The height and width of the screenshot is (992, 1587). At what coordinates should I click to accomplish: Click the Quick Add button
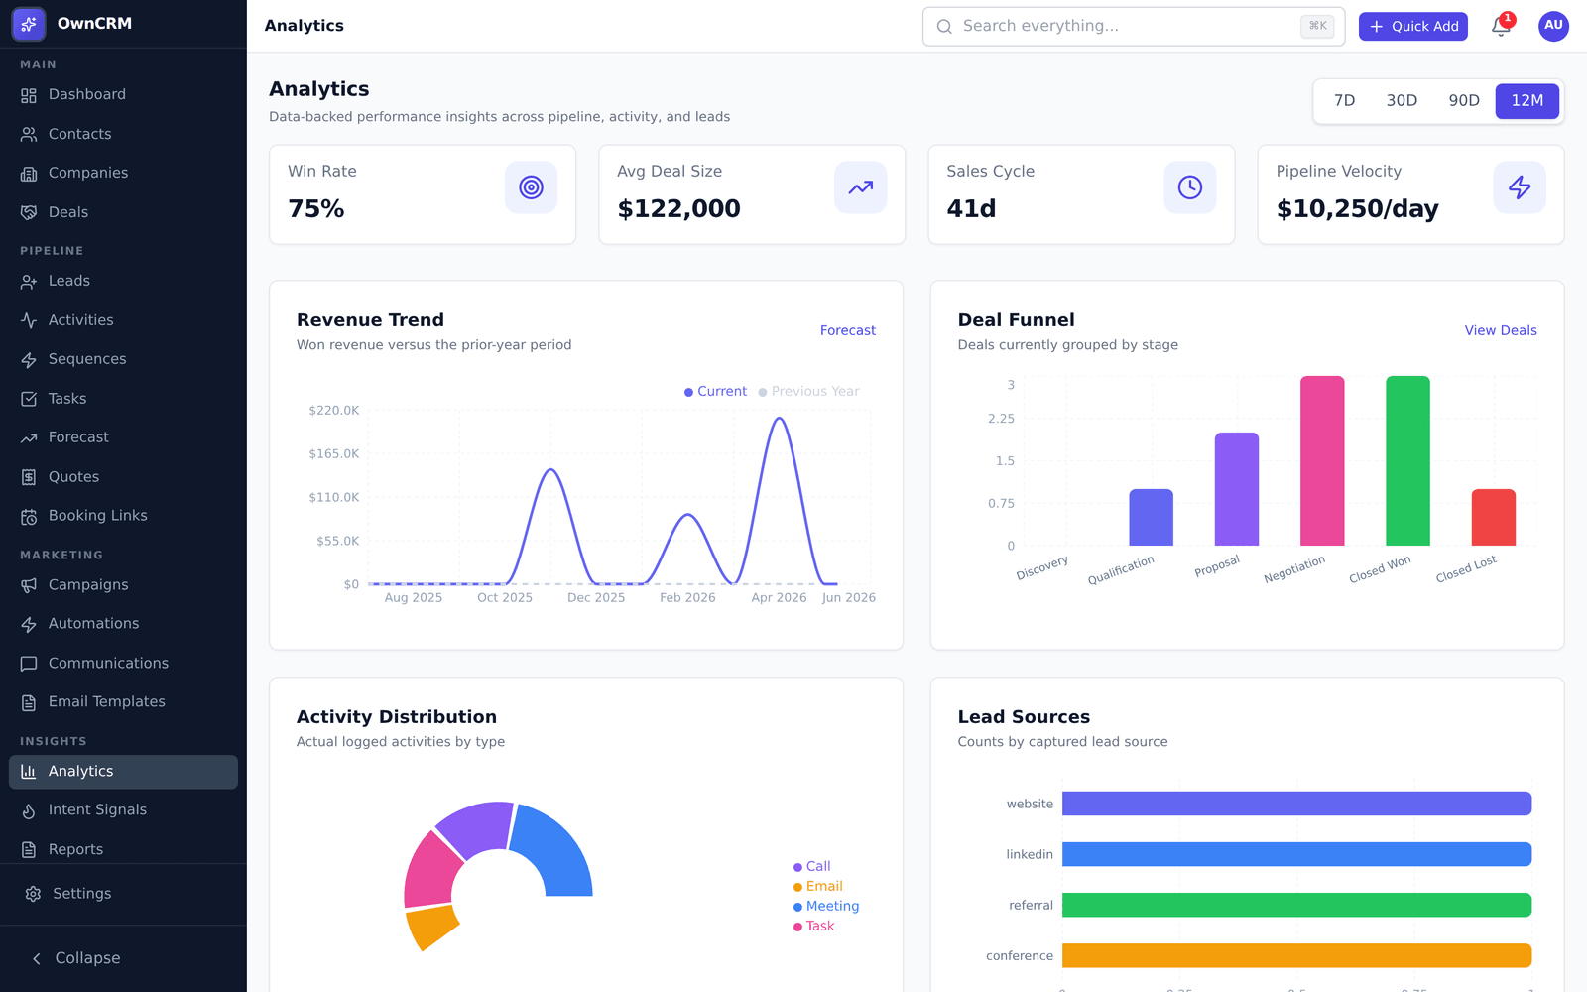1413,27
